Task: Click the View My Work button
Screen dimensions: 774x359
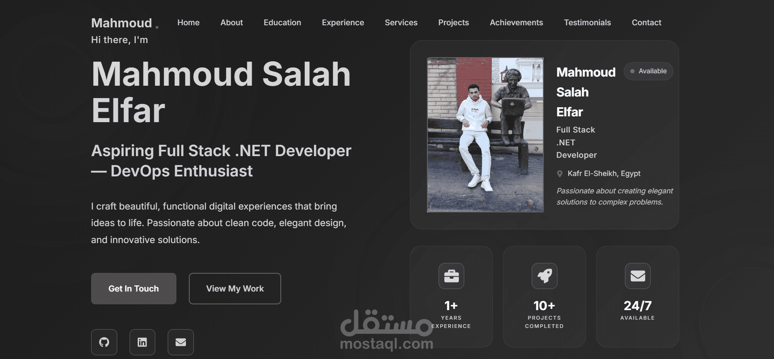Action: (x=235, y=289)
